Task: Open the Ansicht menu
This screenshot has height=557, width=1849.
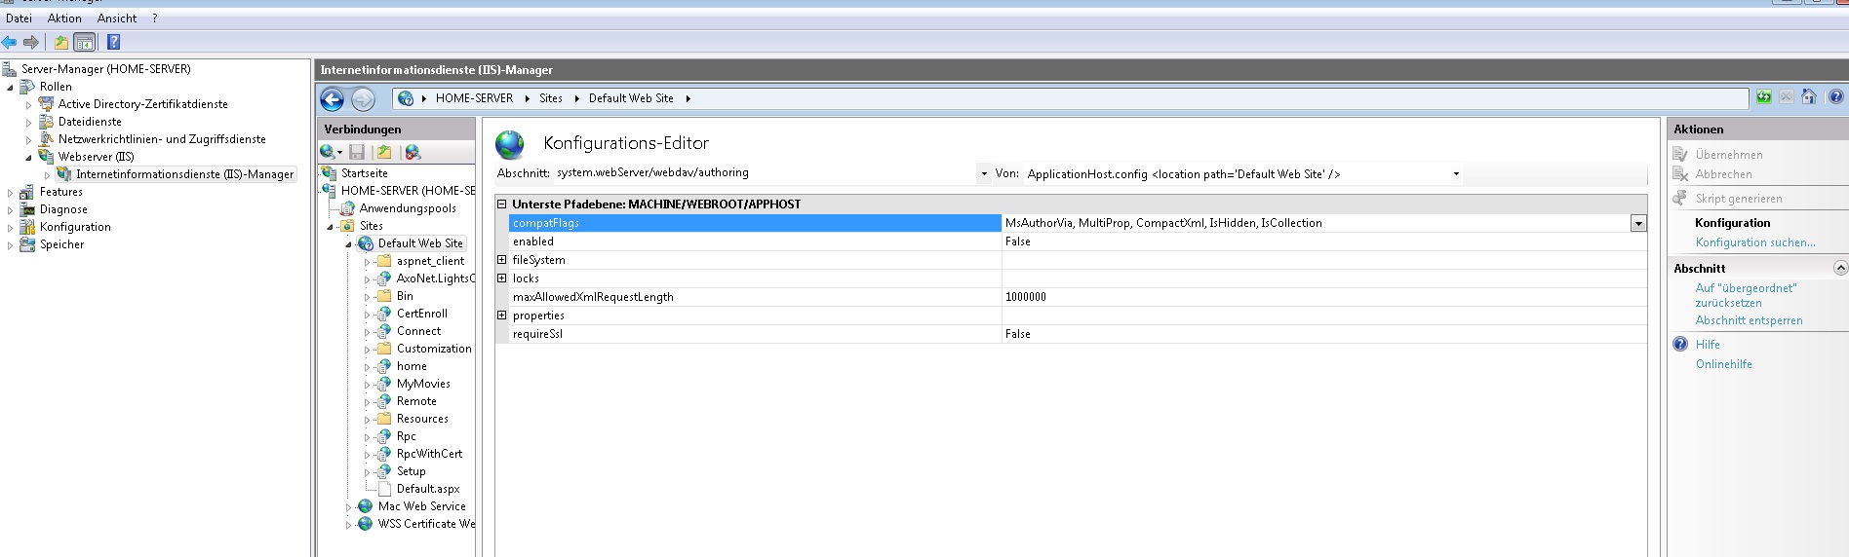Action: 117,19
